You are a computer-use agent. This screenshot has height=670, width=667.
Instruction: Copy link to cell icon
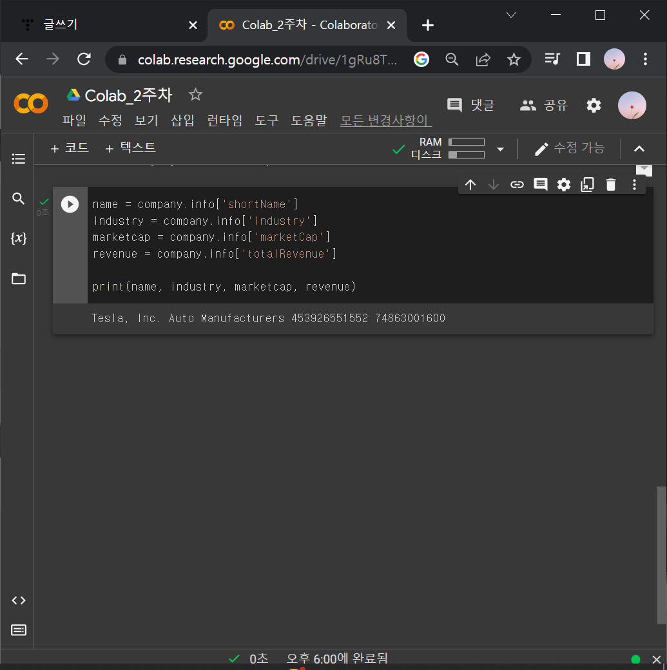[x=517, y=185]
